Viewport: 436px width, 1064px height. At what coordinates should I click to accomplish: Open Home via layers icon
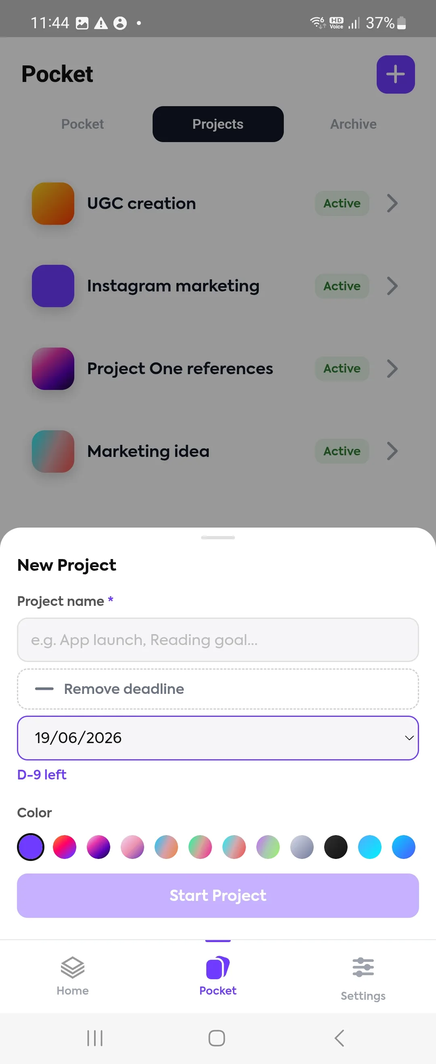coord(73,968)
